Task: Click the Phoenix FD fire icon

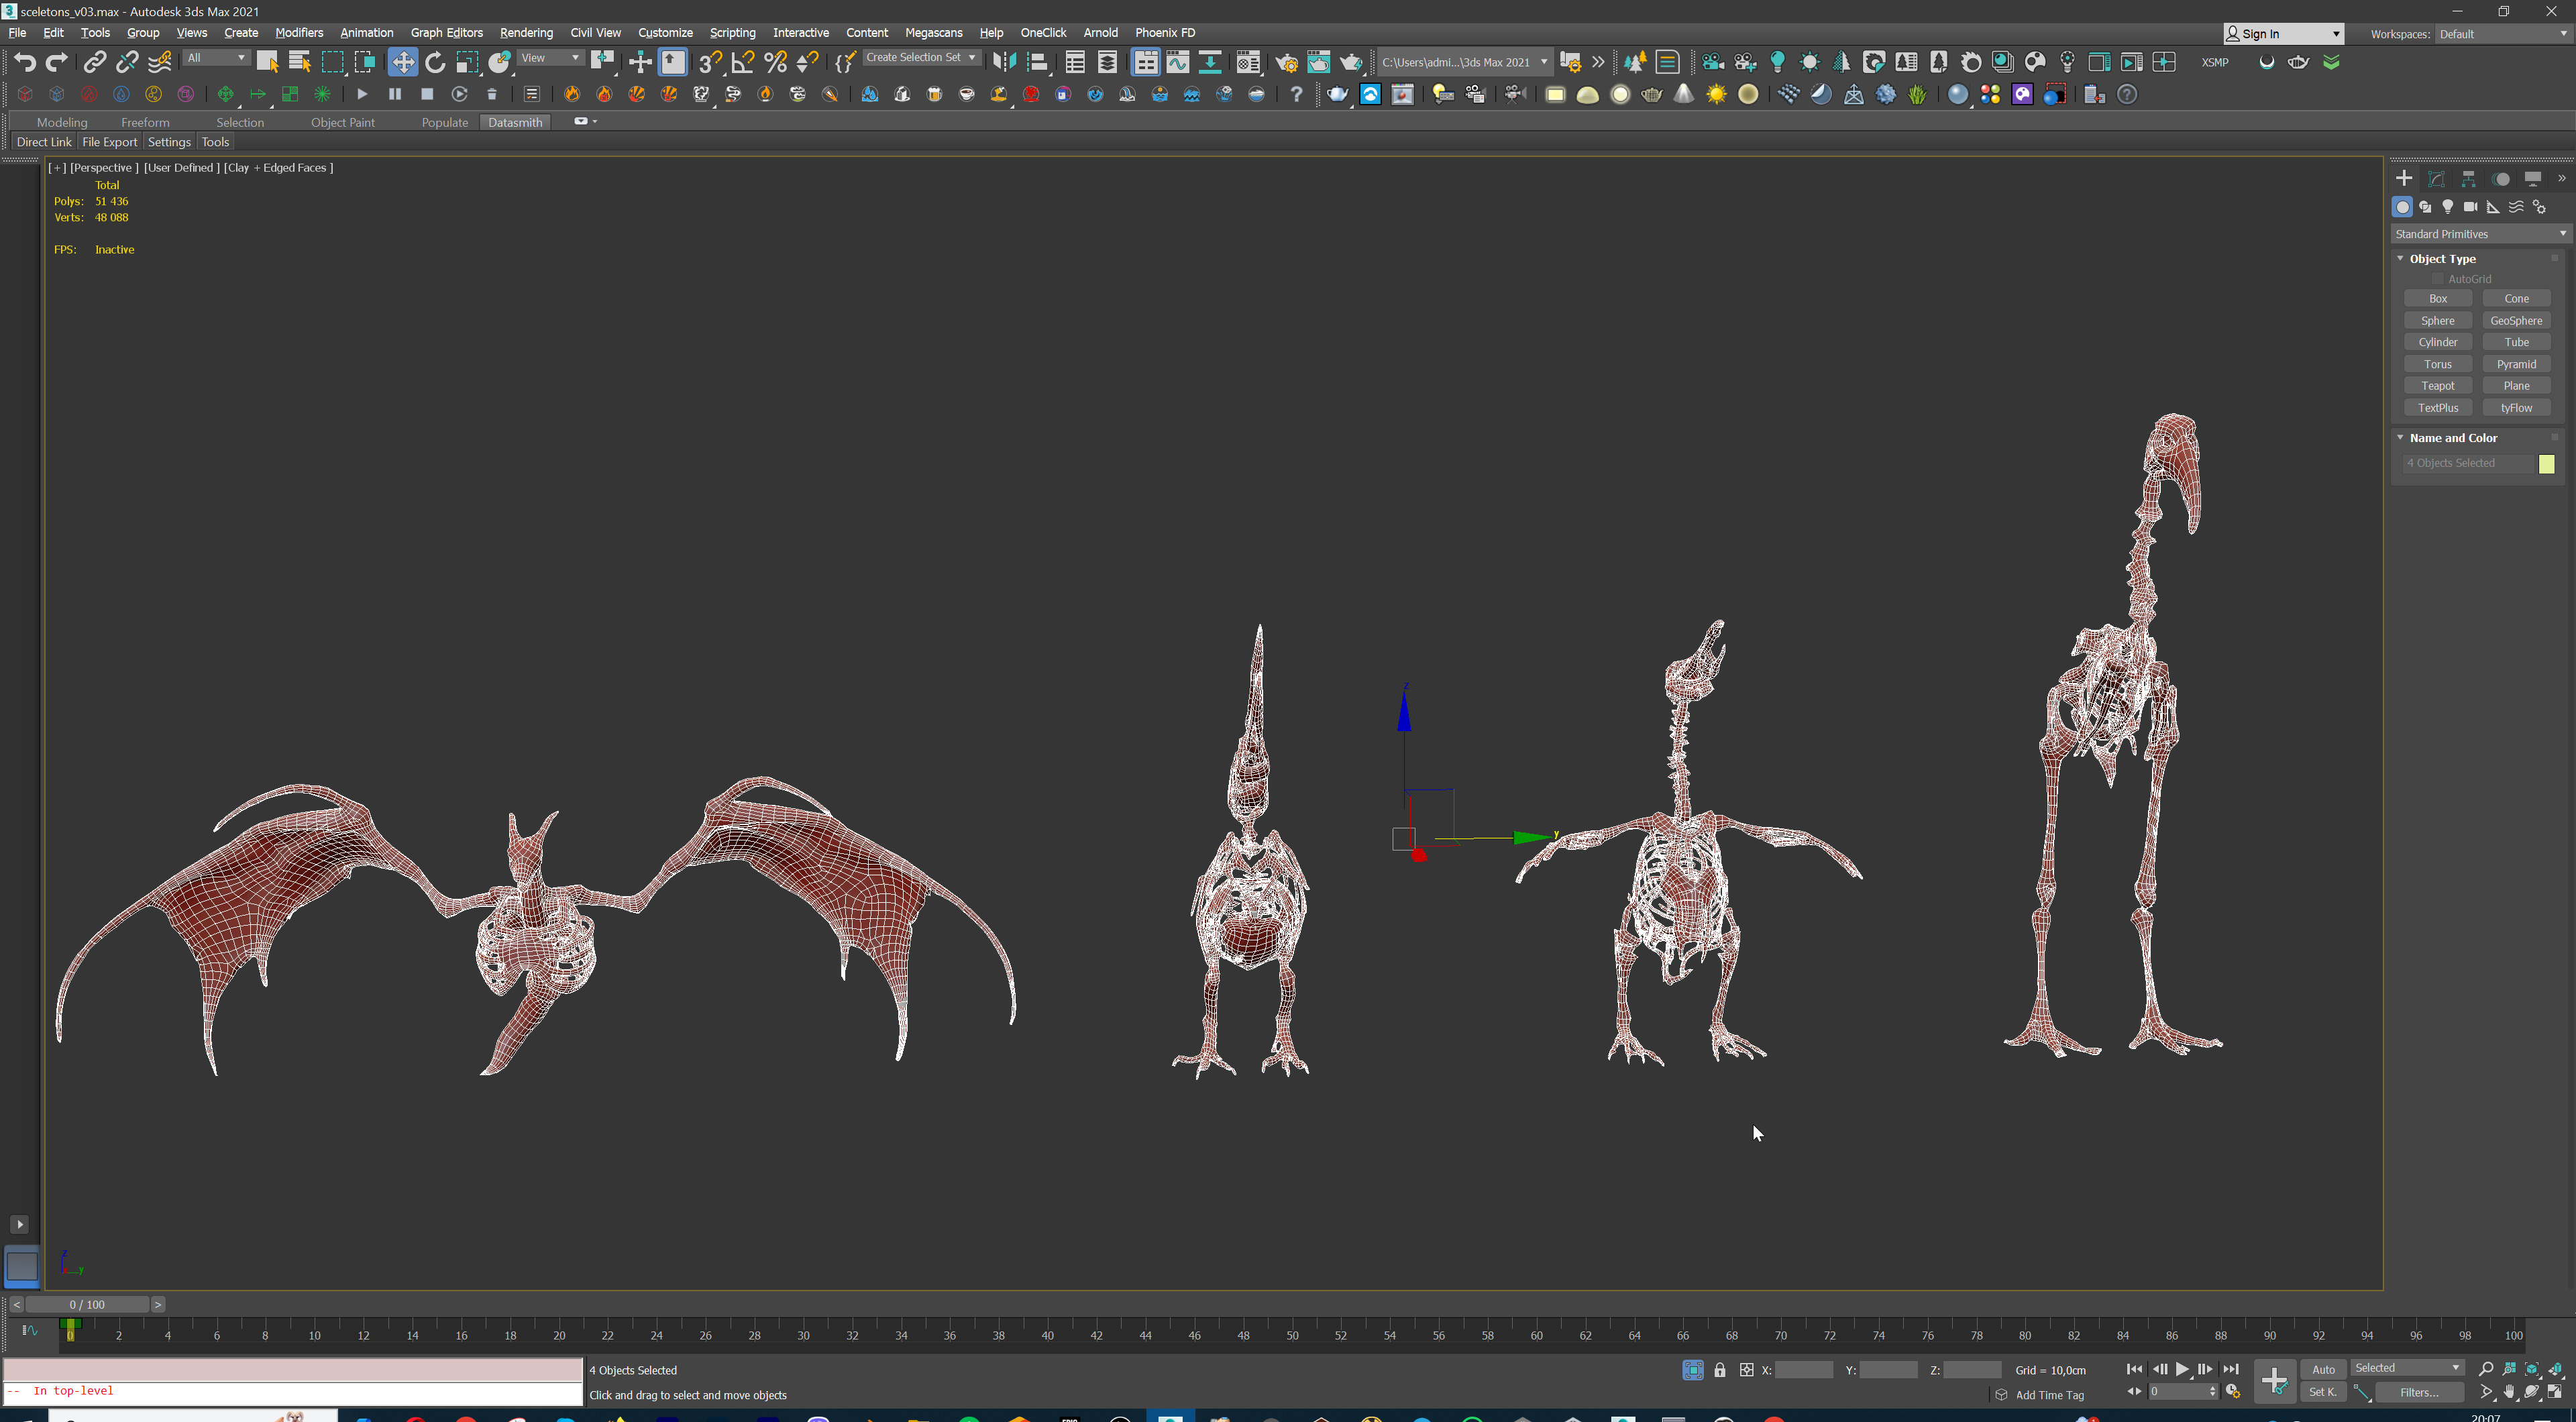Action: 572,94
